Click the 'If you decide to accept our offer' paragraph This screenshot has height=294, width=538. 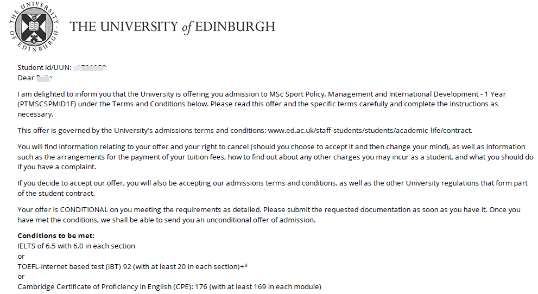tap(273, 188)
